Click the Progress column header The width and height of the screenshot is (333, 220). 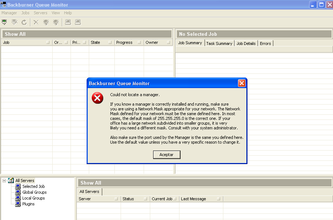[x=129, y=42]
